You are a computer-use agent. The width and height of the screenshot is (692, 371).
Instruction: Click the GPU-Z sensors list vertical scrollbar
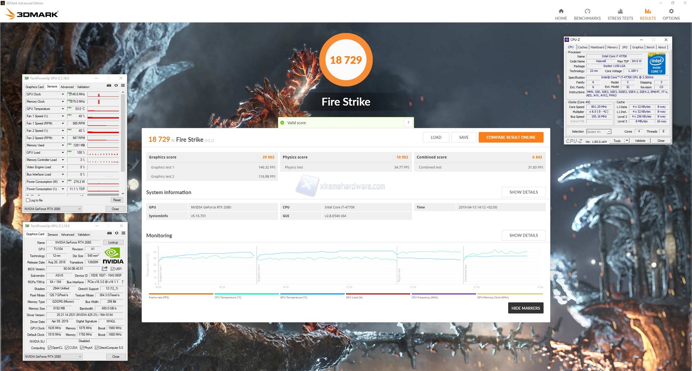tap(123, 137)
